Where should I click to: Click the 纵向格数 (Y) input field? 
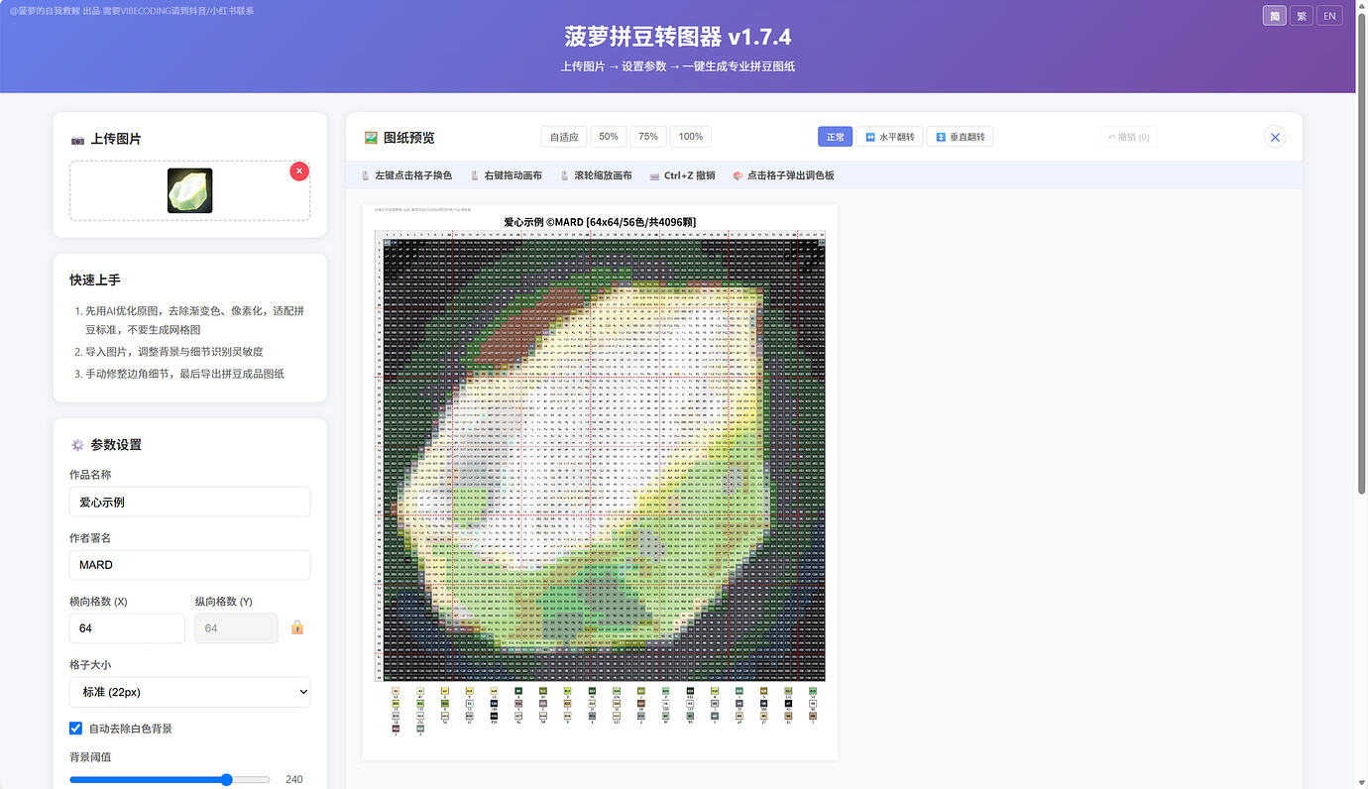236,628
